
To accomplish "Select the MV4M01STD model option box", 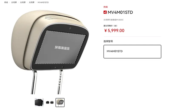I will coord(132,52).
